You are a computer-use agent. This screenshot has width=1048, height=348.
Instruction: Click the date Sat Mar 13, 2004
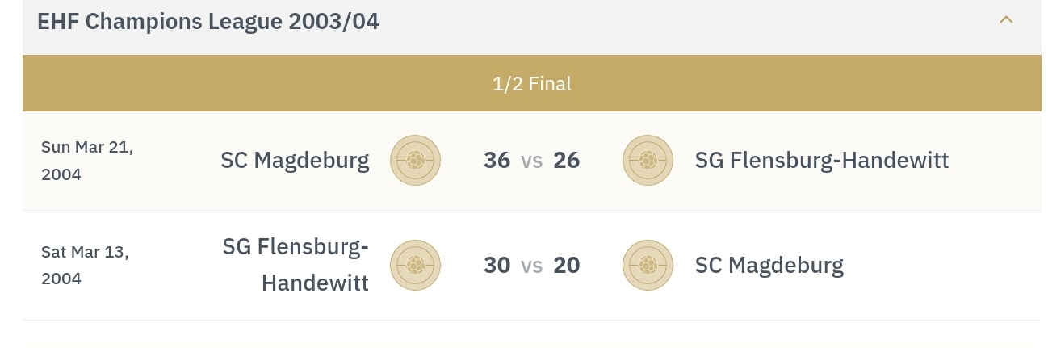pyautogui.click(x=85, y=266)
